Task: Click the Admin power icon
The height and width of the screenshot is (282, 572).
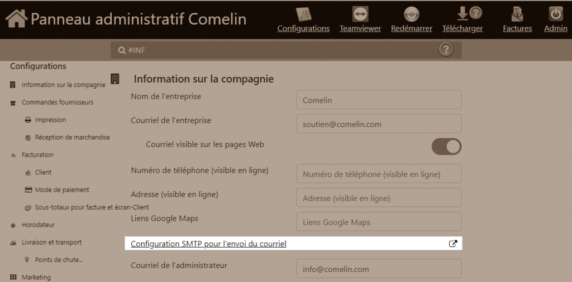Action: click(x=556, y=14)
